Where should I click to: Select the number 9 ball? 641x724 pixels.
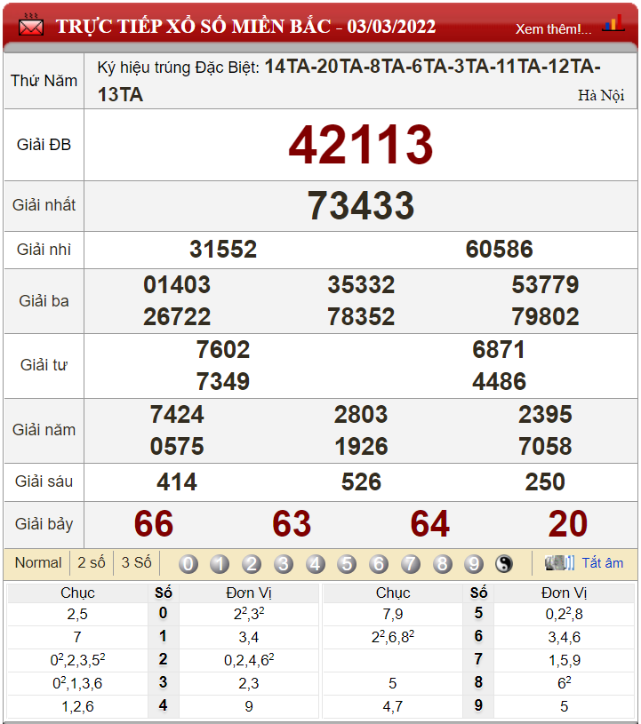474,563
